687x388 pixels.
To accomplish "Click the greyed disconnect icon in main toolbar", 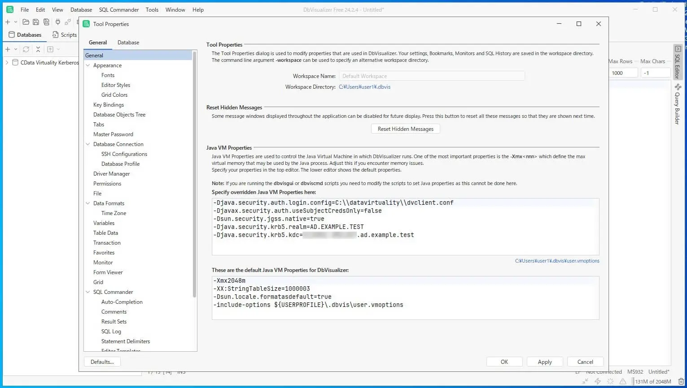I will click(68, 22).
